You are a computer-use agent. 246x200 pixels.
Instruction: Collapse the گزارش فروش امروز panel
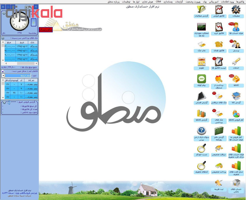coord(4,103)
